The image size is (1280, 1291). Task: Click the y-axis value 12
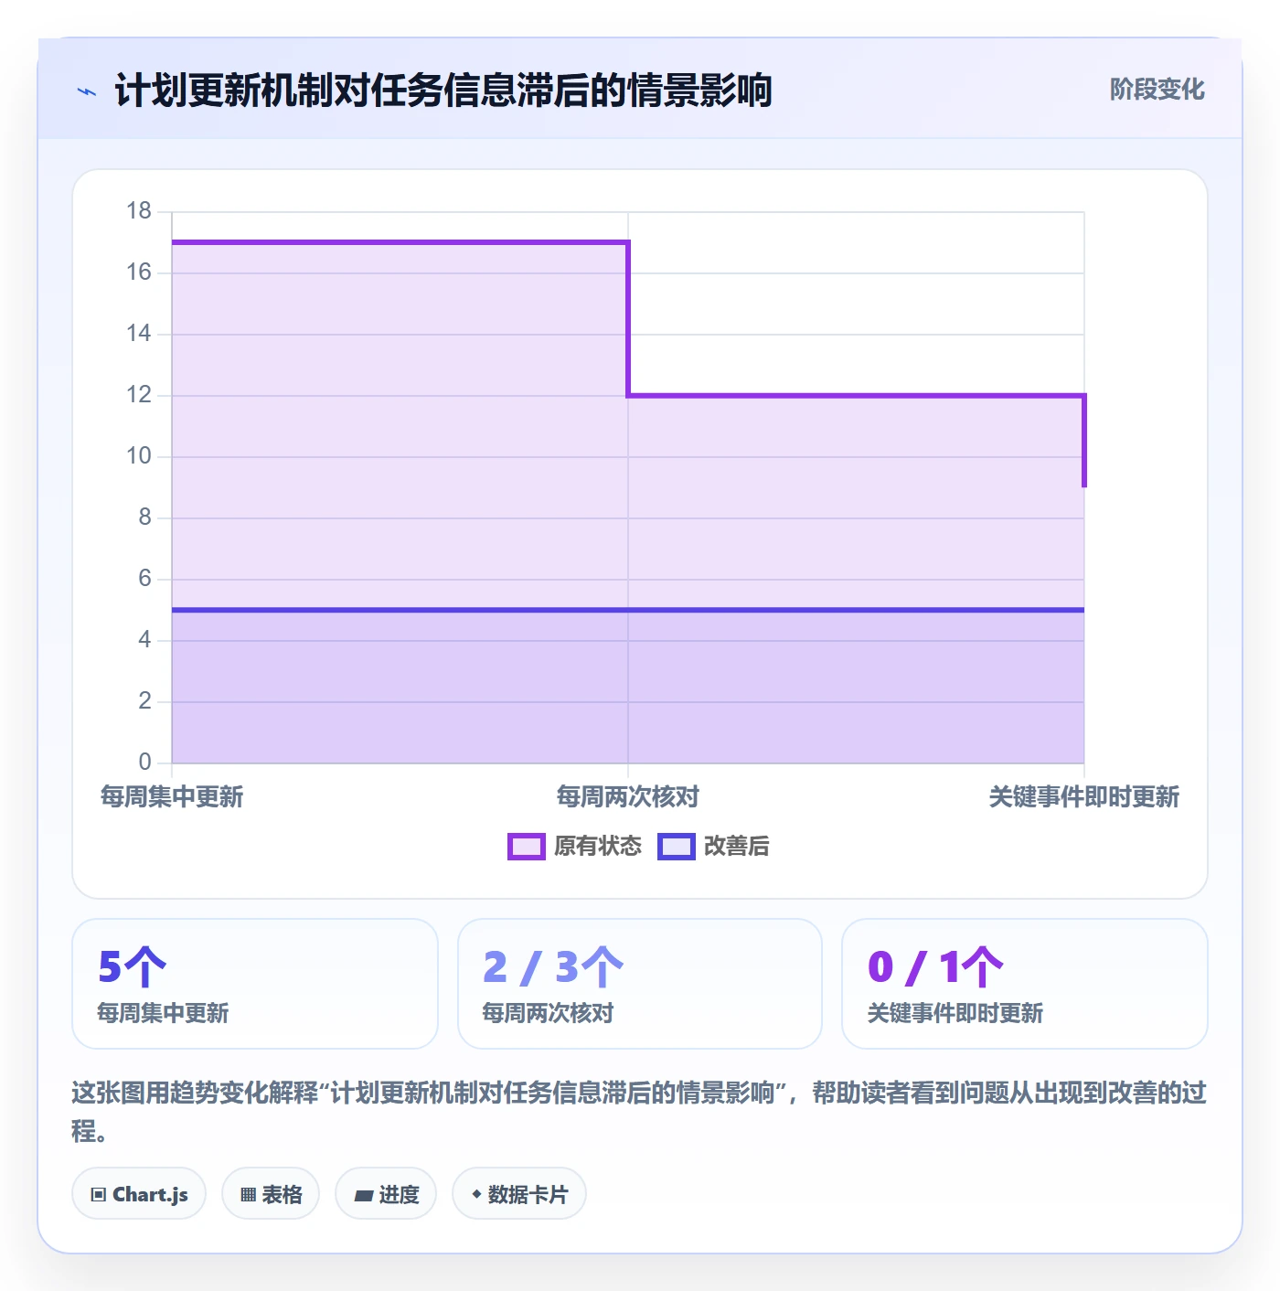[x=139, y=395]
